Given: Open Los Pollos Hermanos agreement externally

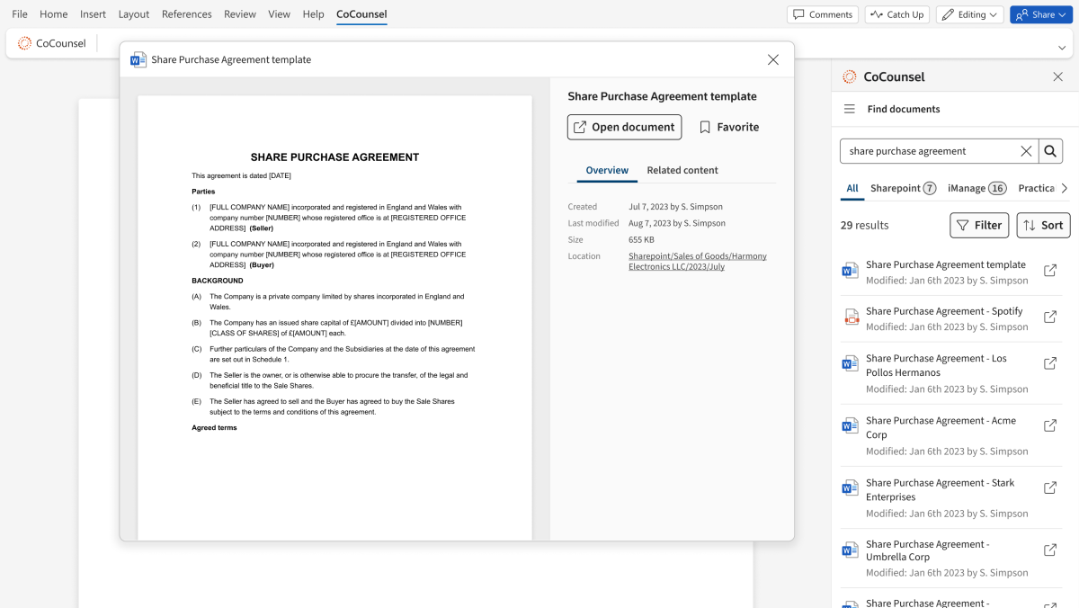Looking at the screenshot, I should click(x=1050, y=363).
